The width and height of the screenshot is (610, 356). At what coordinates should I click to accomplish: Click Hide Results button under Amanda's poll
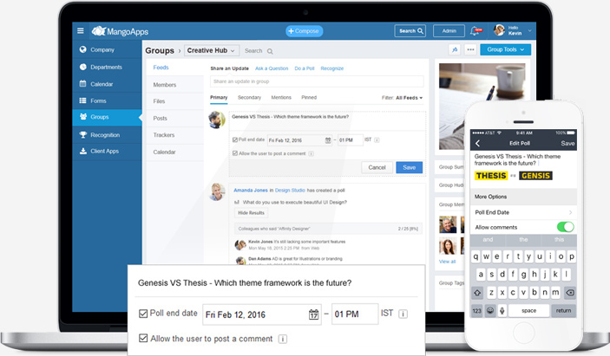pos(251,213)
